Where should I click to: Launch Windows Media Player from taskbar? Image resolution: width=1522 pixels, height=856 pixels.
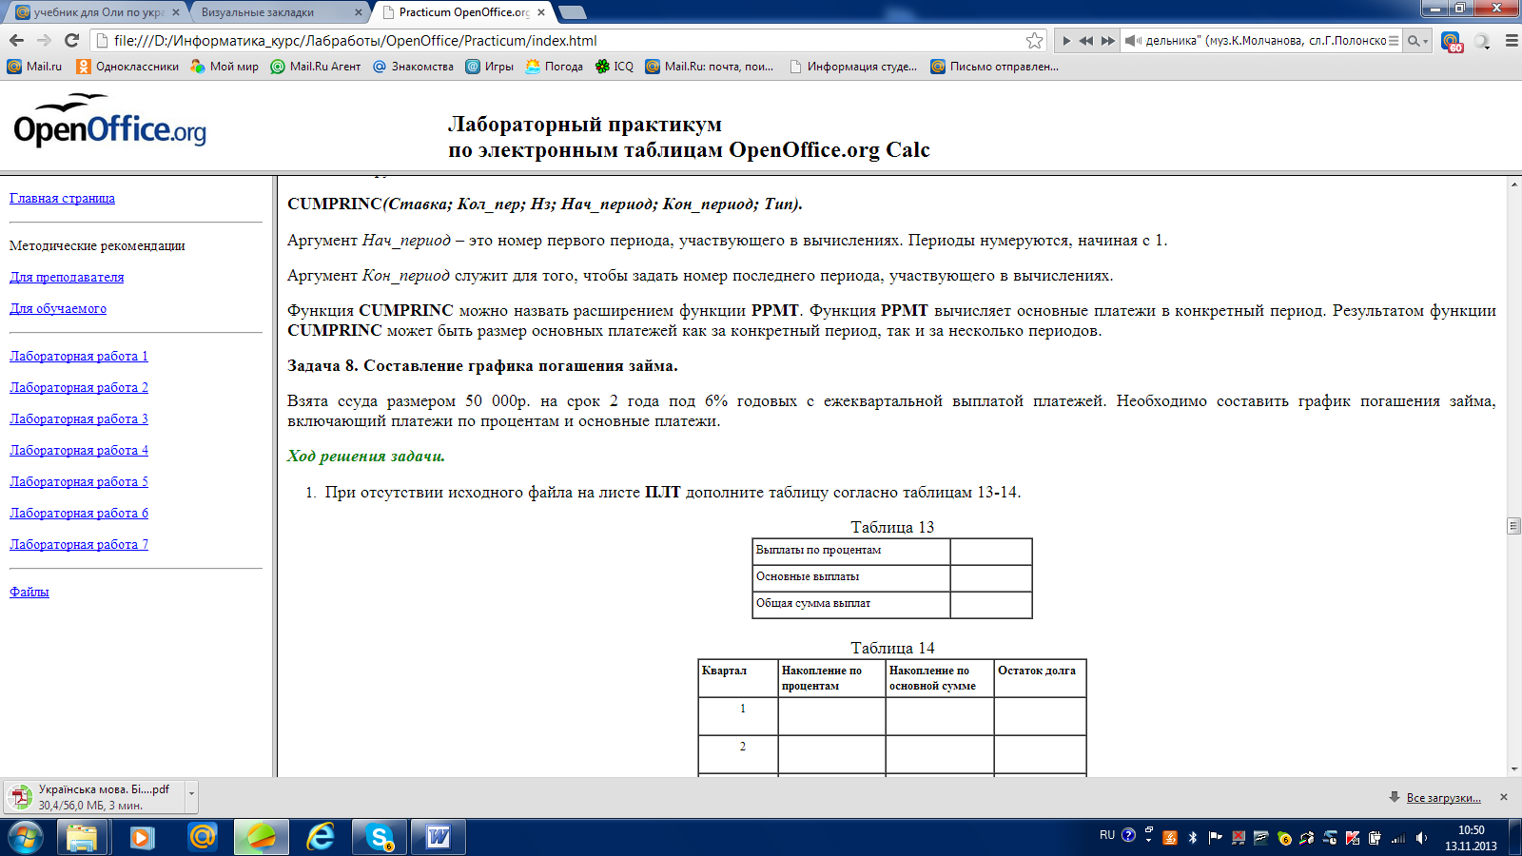coord(142,838)
